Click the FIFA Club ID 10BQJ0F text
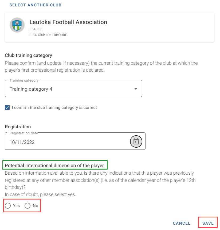 click(48, 35)
